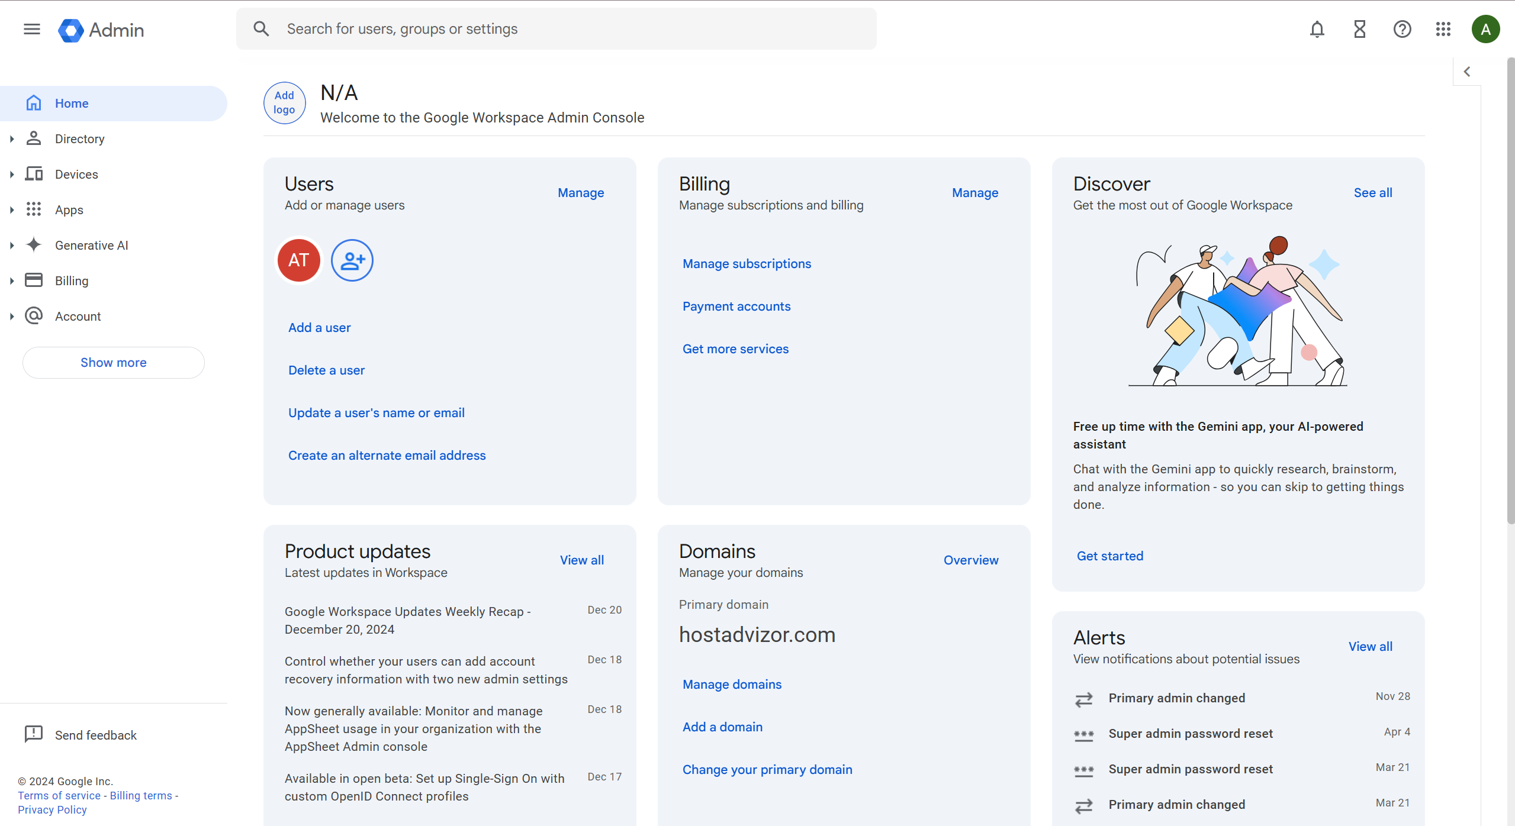The image size is (1515, 826).
Task: Click the Add logo circle
Action: click(284, 103)
